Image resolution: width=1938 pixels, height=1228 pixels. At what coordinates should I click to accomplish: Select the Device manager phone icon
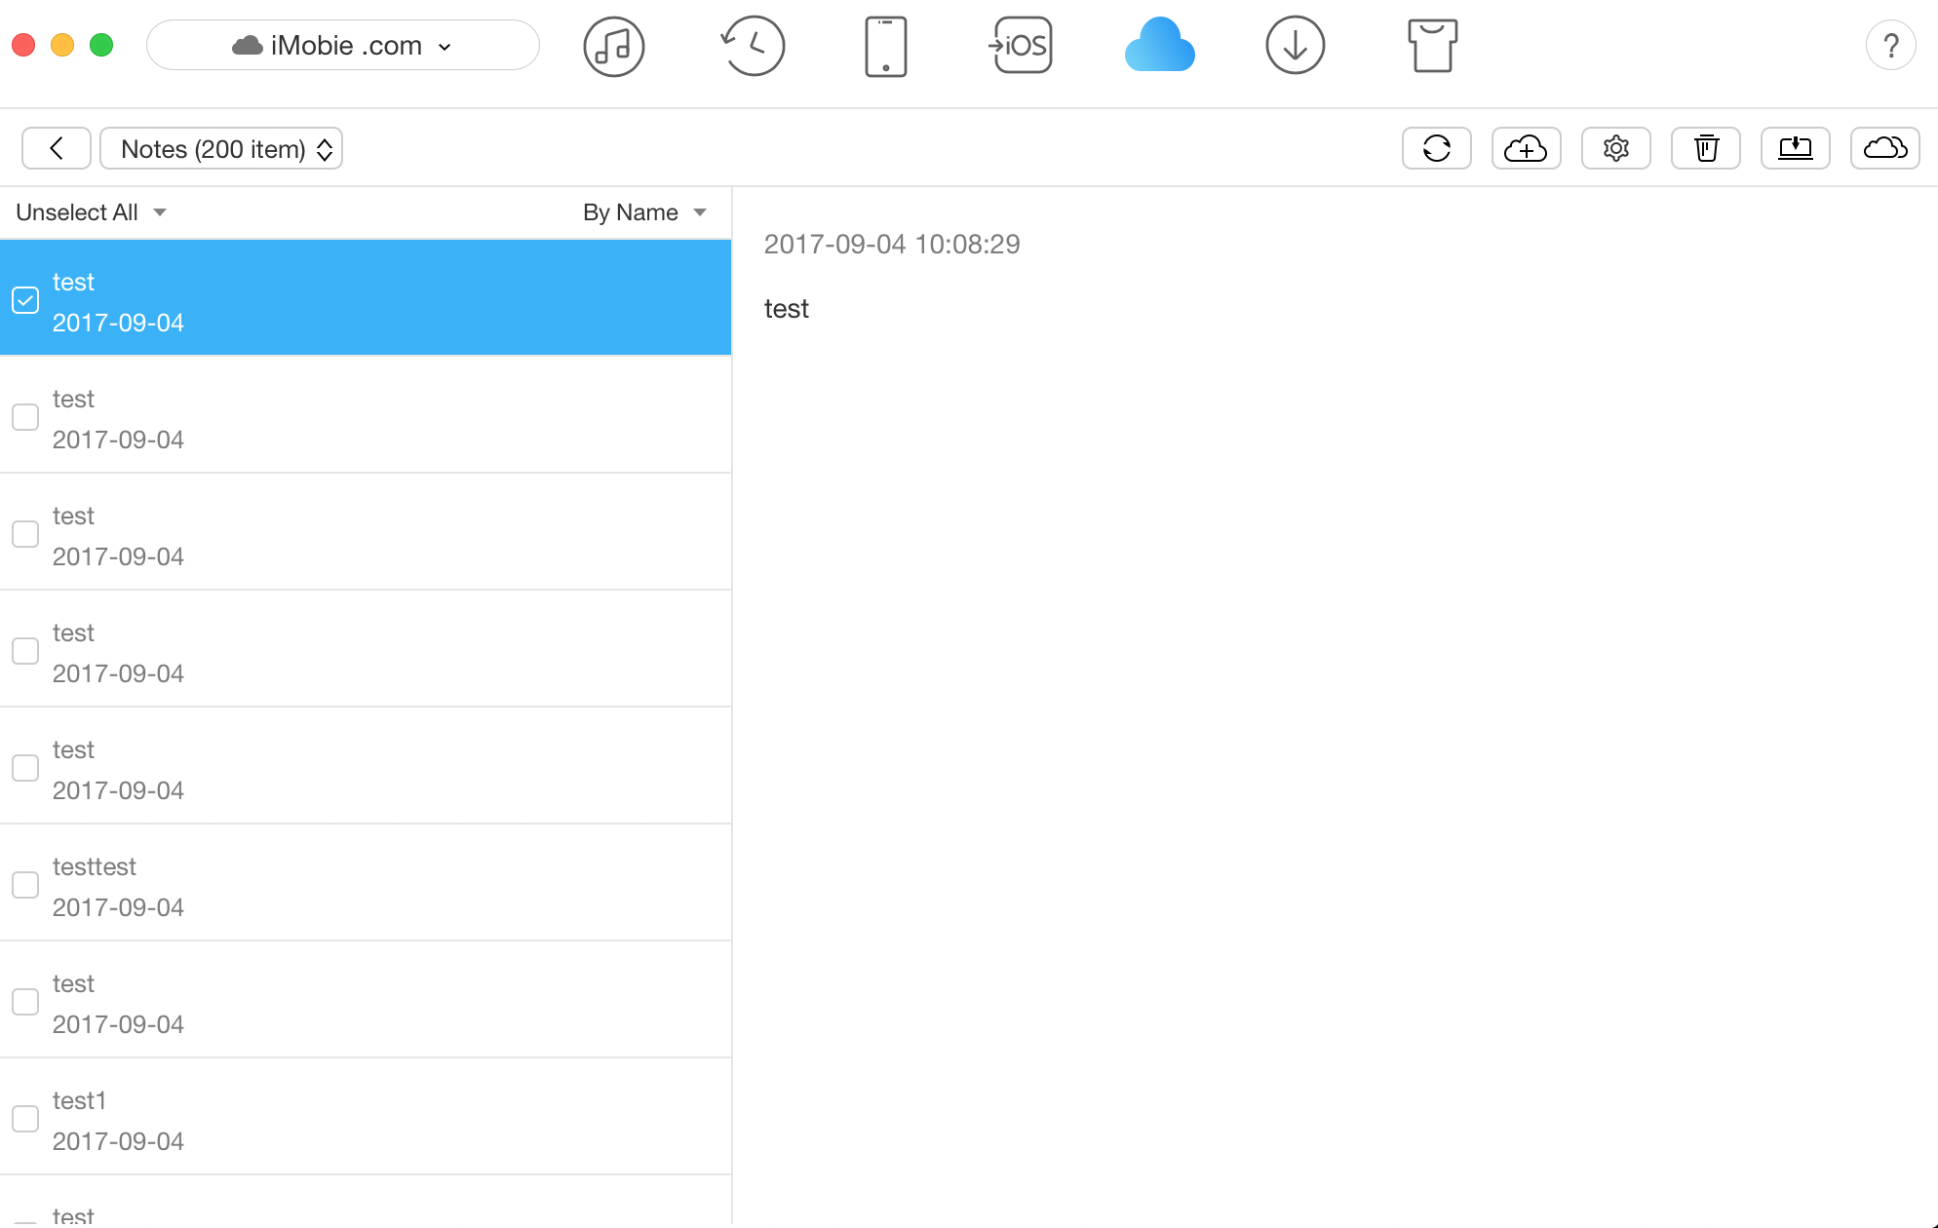[x=885, y=45]
